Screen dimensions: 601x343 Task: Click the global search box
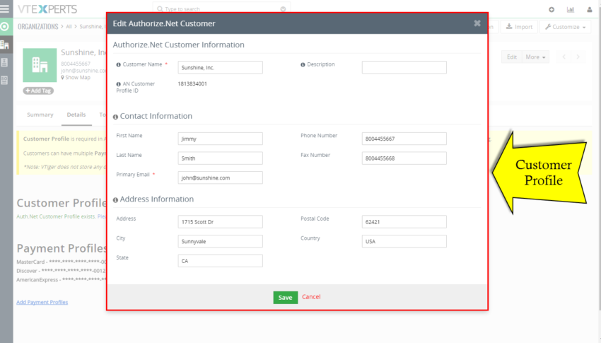point(221,8)
